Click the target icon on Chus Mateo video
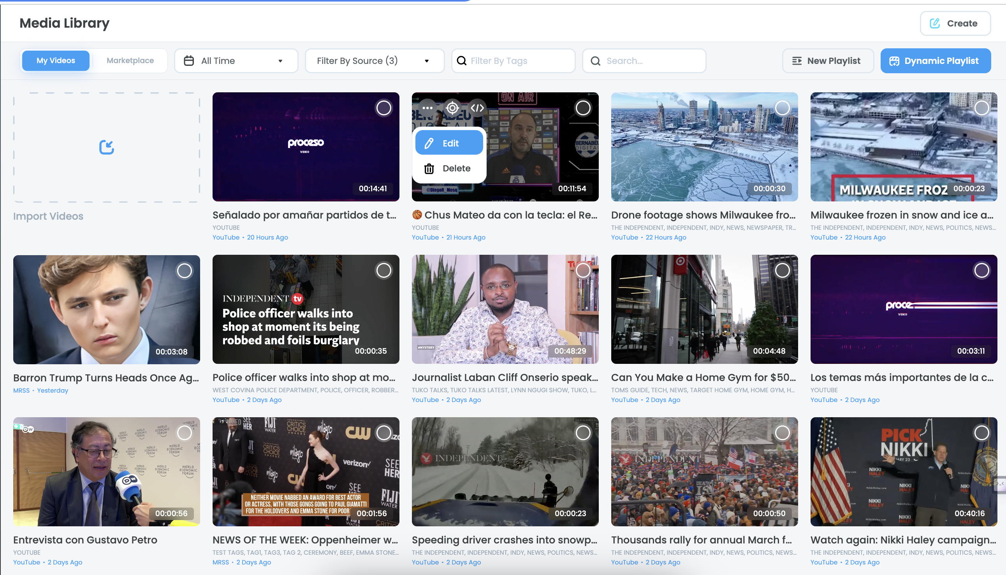Image resolution: width=1006 pixels, height=575 pixels. (x=452, y=108)
